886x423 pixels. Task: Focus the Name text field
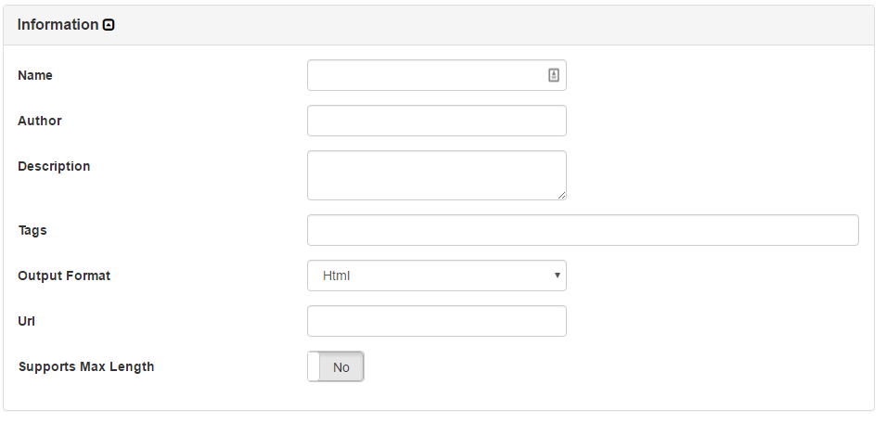pyautogui.click(x=427, y=76)
